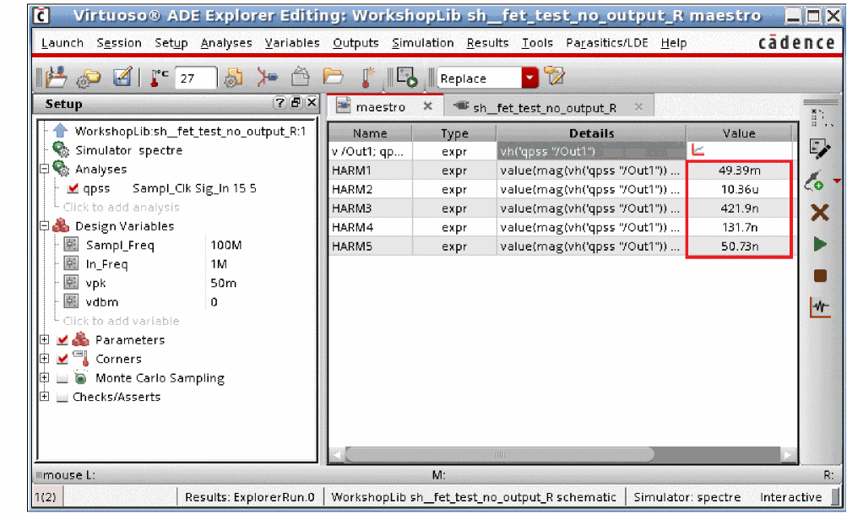Toggle the Corners checkbox

pos(62,359)
